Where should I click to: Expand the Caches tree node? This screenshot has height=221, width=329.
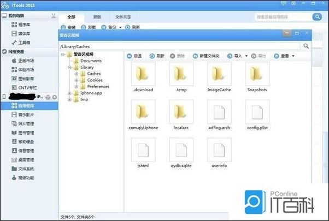(x=77, y=74)
